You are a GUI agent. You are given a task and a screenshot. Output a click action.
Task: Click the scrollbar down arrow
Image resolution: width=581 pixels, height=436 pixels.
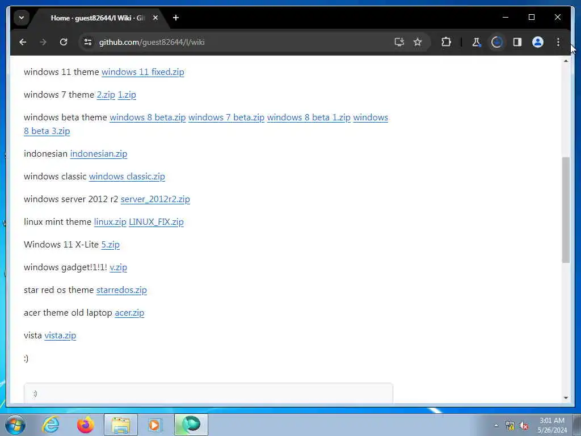pos(566,397)
